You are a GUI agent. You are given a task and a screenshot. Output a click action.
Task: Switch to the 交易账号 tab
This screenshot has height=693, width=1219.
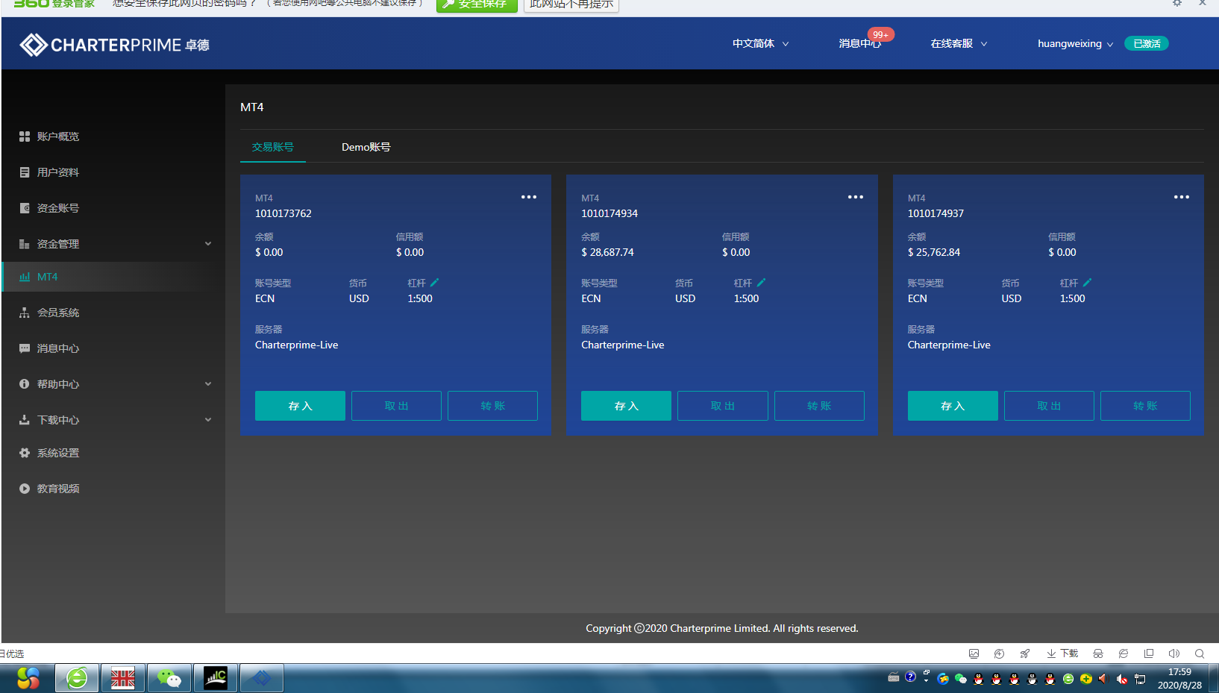[x=273, y=147]
